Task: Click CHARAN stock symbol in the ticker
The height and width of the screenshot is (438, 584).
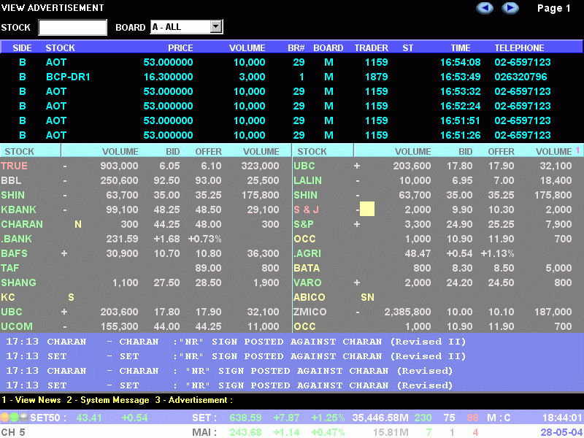Action: pos(22,224)
